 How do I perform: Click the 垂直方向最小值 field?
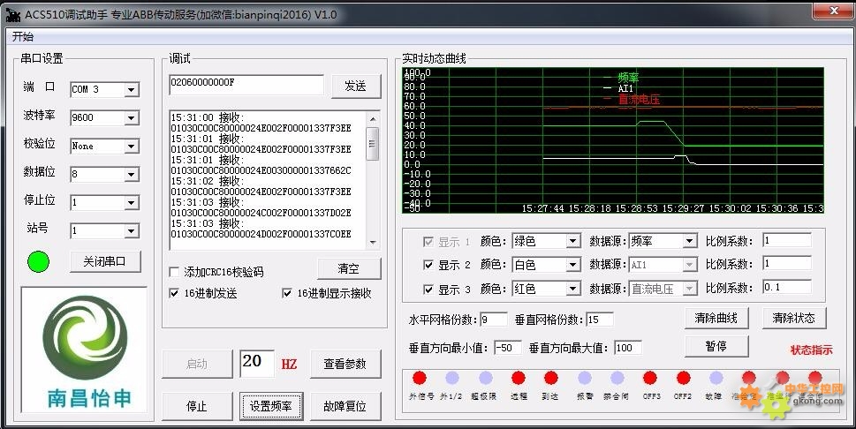507,348
